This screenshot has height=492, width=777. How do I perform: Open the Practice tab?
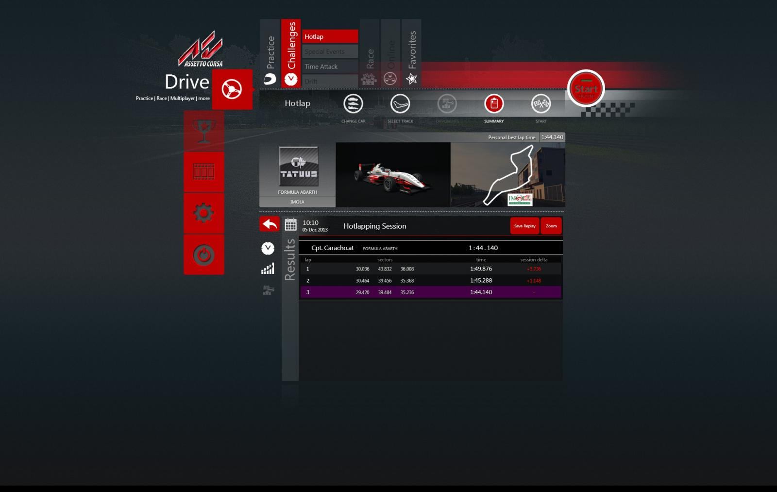click(270, 53)
